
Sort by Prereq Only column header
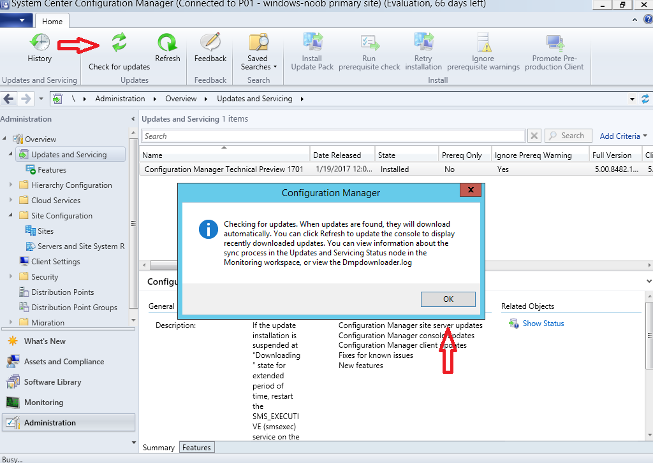pos(465,155)
